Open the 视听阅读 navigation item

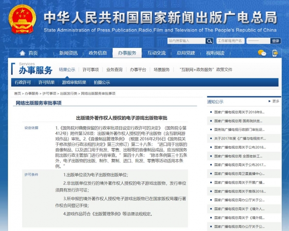[x=215, y=53]
